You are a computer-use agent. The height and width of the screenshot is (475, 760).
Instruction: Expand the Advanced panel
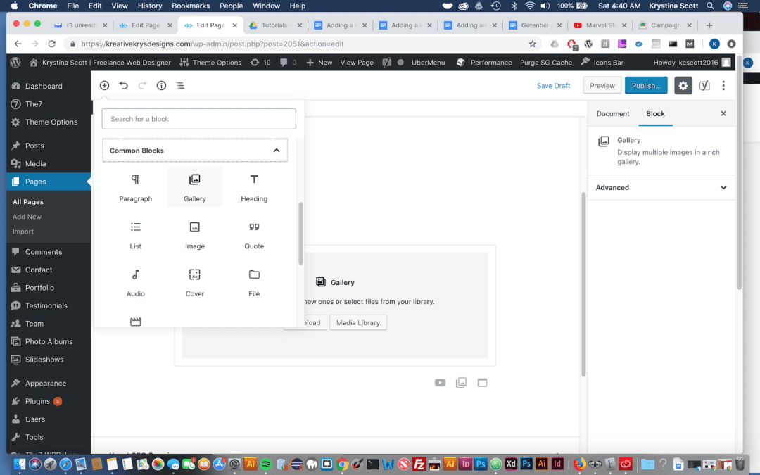tap(661, 188)
